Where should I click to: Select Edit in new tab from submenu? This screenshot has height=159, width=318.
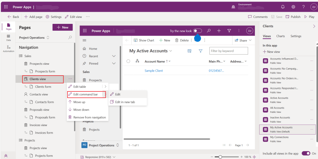coord(125,102)
